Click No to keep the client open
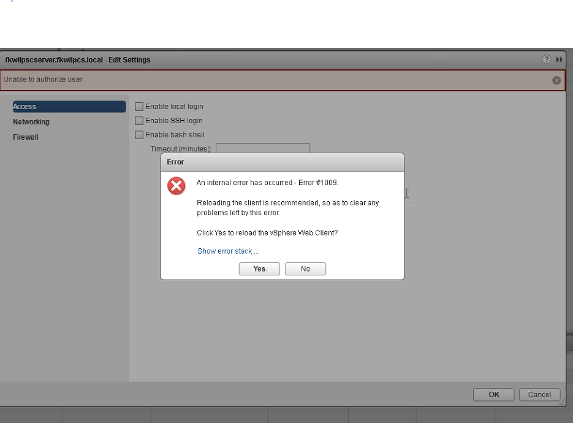 (305, 269)
